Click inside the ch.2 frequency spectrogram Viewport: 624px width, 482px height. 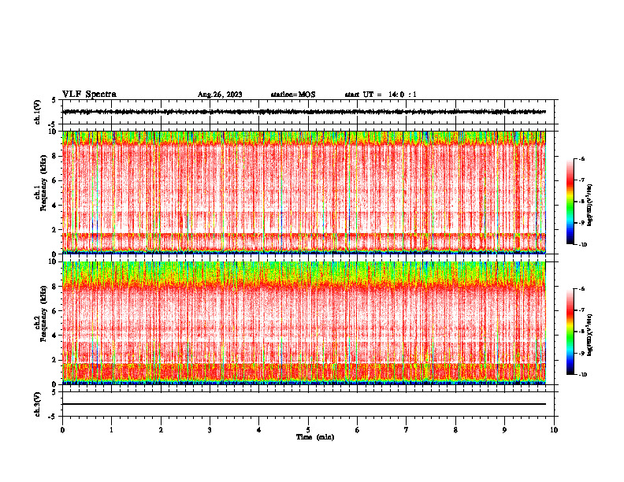(x=304, y=323)
